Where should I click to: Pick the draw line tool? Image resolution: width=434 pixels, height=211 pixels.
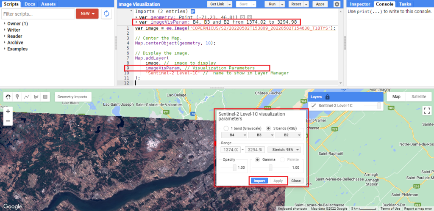click(27, 96)
